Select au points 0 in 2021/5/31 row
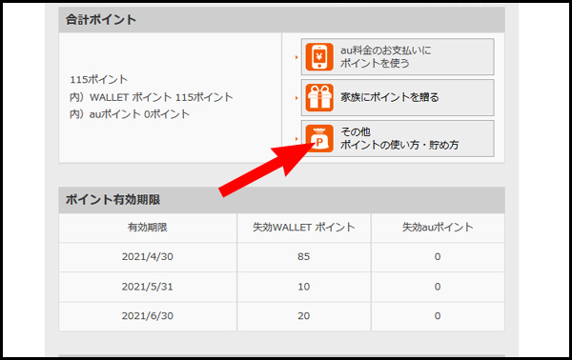 coord(438,287)
